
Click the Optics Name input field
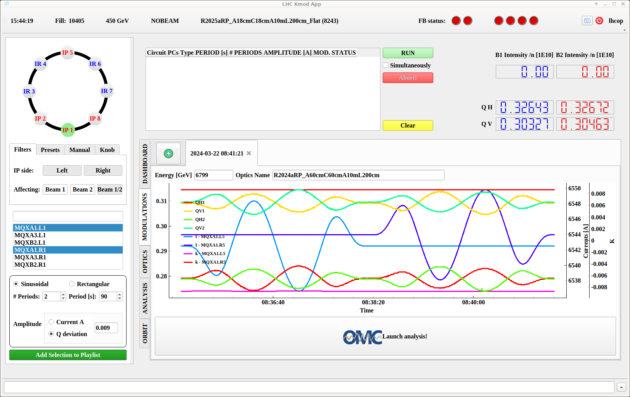pos(358,175)
